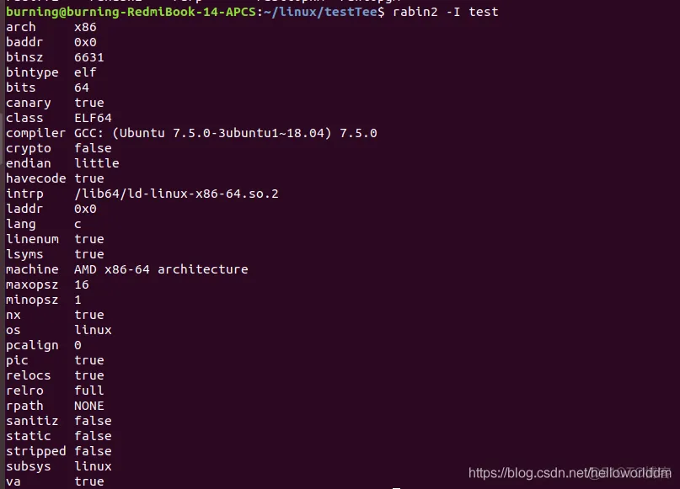Click the subsys value linux
Viewport: 680px width, 489px height.
point(93,466)
